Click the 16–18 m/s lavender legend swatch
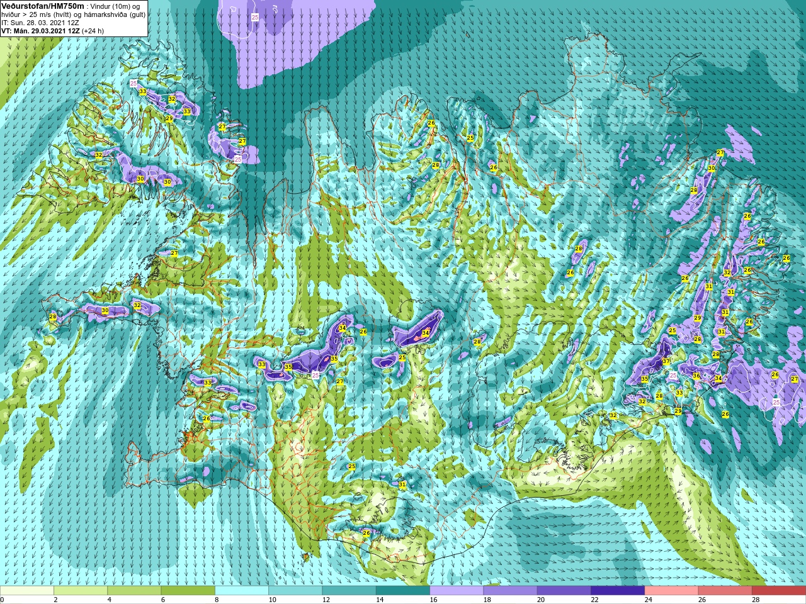Image resolution: width=806 pixels, height=604 pixels. pos(457,591)
